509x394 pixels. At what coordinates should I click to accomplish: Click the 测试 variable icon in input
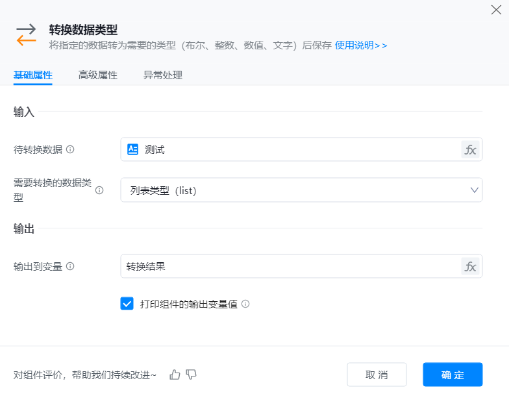click(133, 149)
